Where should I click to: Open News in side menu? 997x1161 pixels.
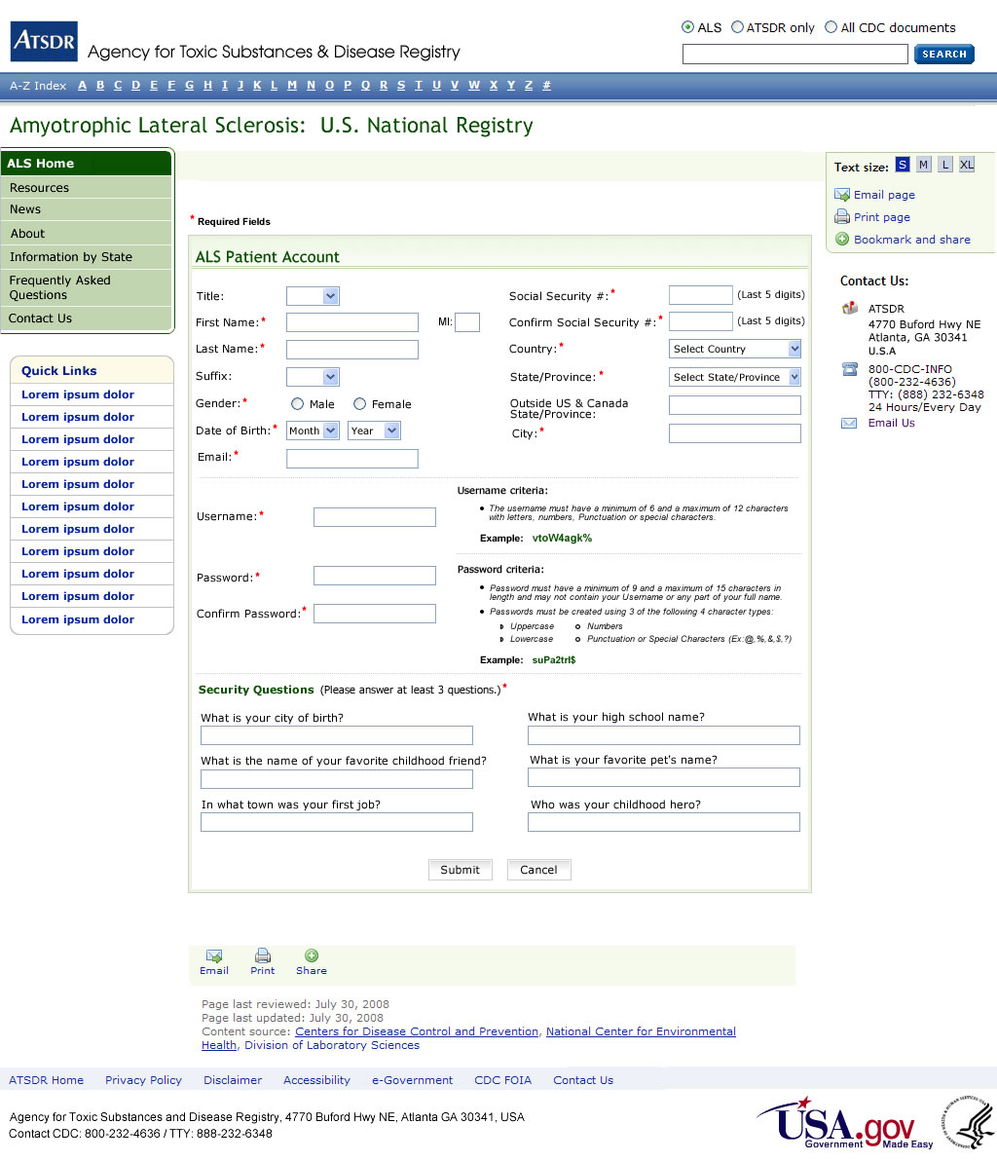86,209
